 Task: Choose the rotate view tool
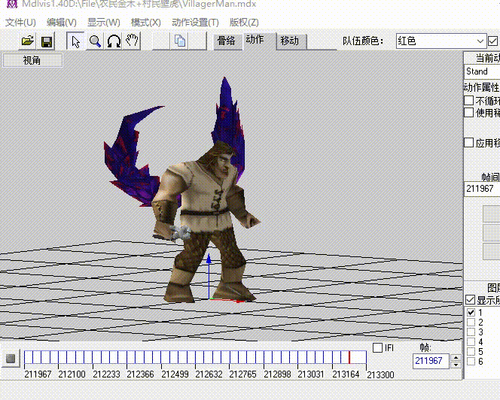tap(114, 41)
